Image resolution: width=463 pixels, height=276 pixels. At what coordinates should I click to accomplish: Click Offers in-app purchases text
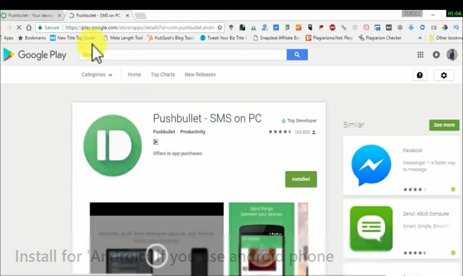177,154
